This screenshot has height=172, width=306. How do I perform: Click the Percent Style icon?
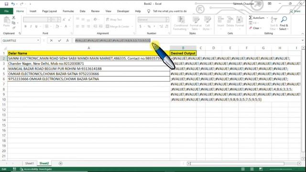tap(149, 26)
